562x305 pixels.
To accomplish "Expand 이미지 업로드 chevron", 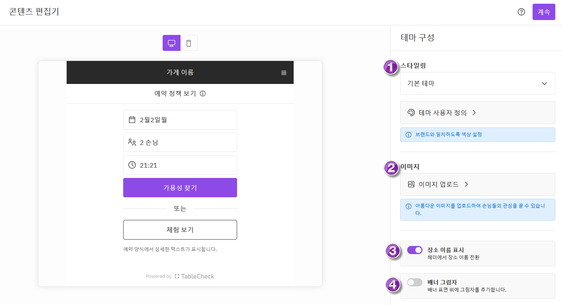I will pos(466,184).
